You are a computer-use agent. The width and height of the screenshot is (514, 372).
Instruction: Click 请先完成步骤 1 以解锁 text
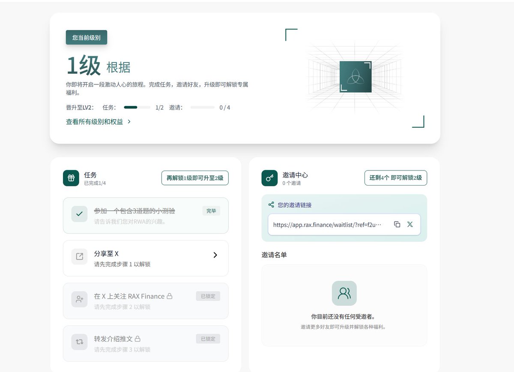(x=122, y=264)
